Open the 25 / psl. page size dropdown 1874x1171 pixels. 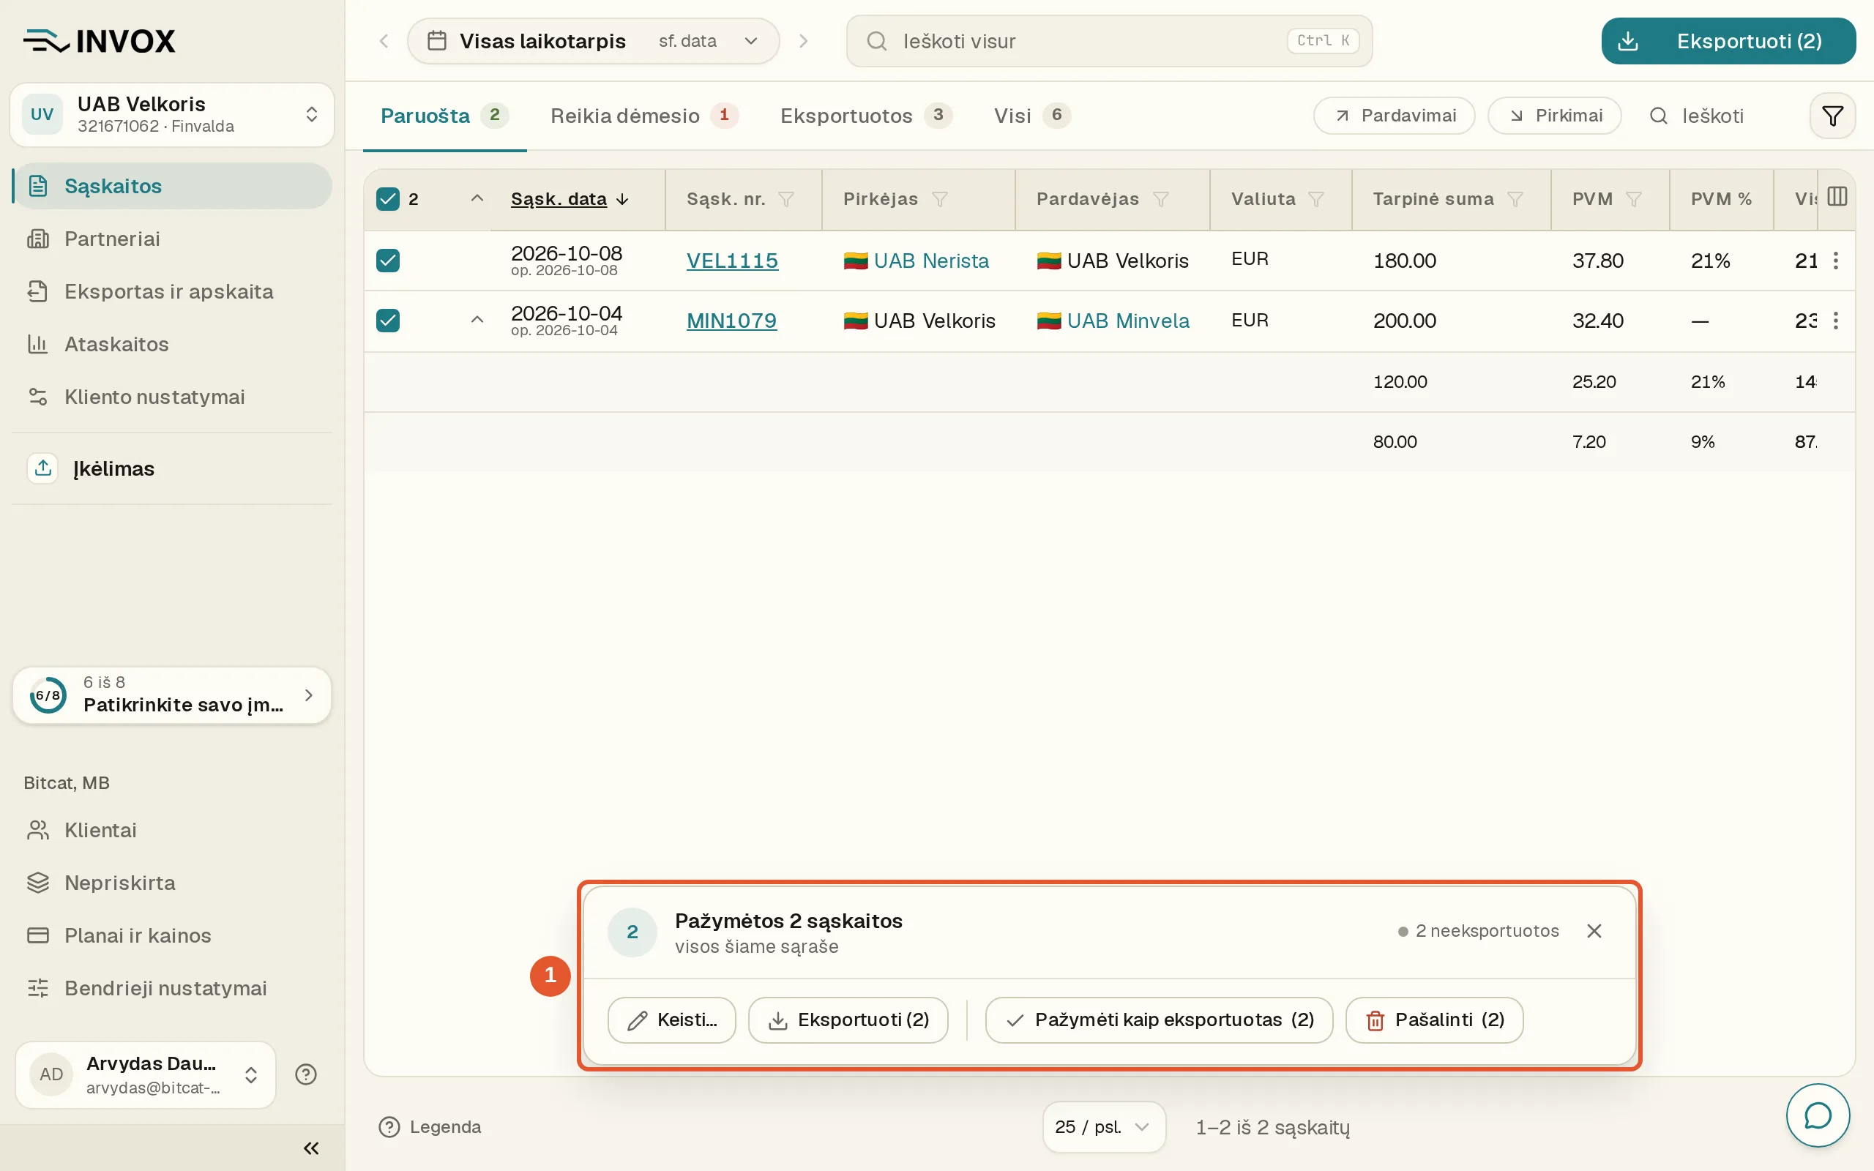point(1102,1127)
